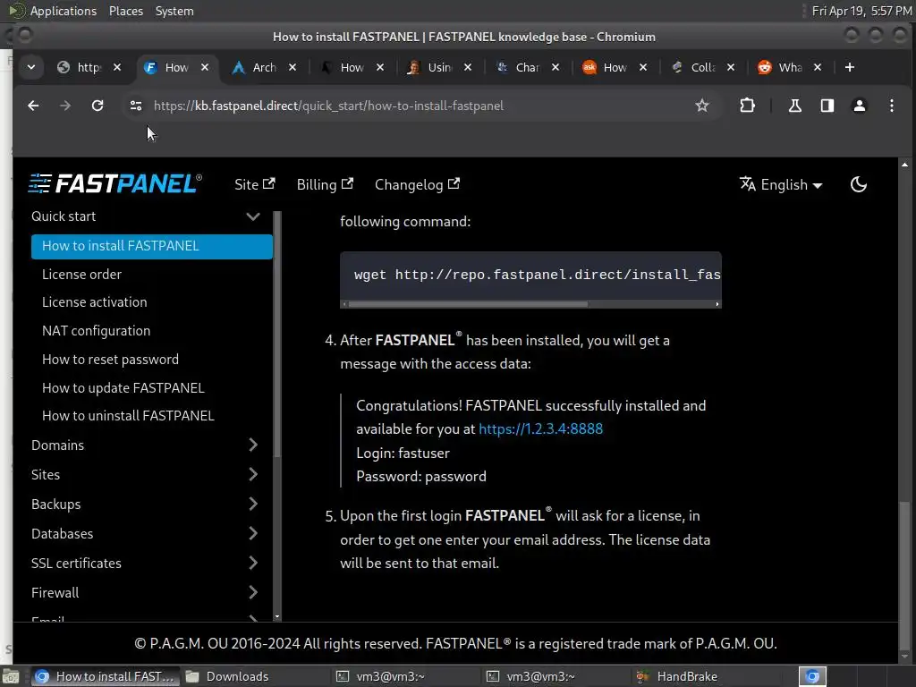
Task: Toggle dark mode with the moon icon
Action: tap(858, 184)
